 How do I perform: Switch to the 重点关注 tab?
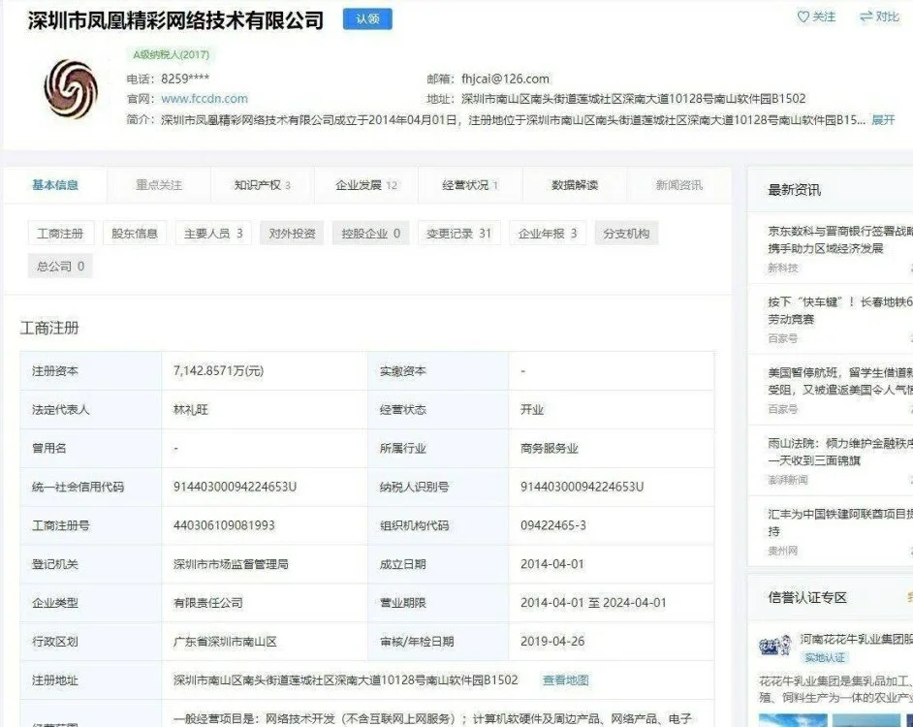(159, 185)
